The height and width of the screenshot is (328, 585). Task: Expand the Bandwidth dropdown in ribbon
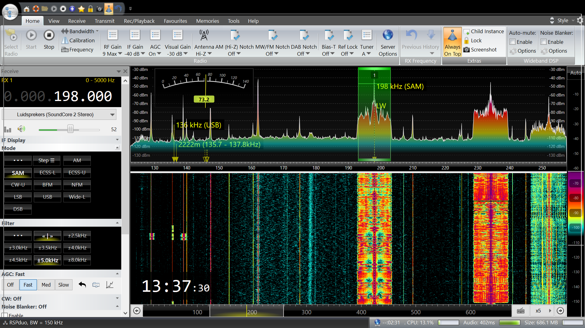[97, 31]
